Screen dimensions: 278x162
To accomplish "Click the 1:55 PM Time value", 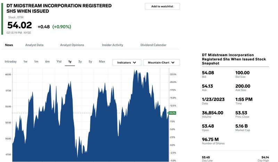I will point(244,100).
